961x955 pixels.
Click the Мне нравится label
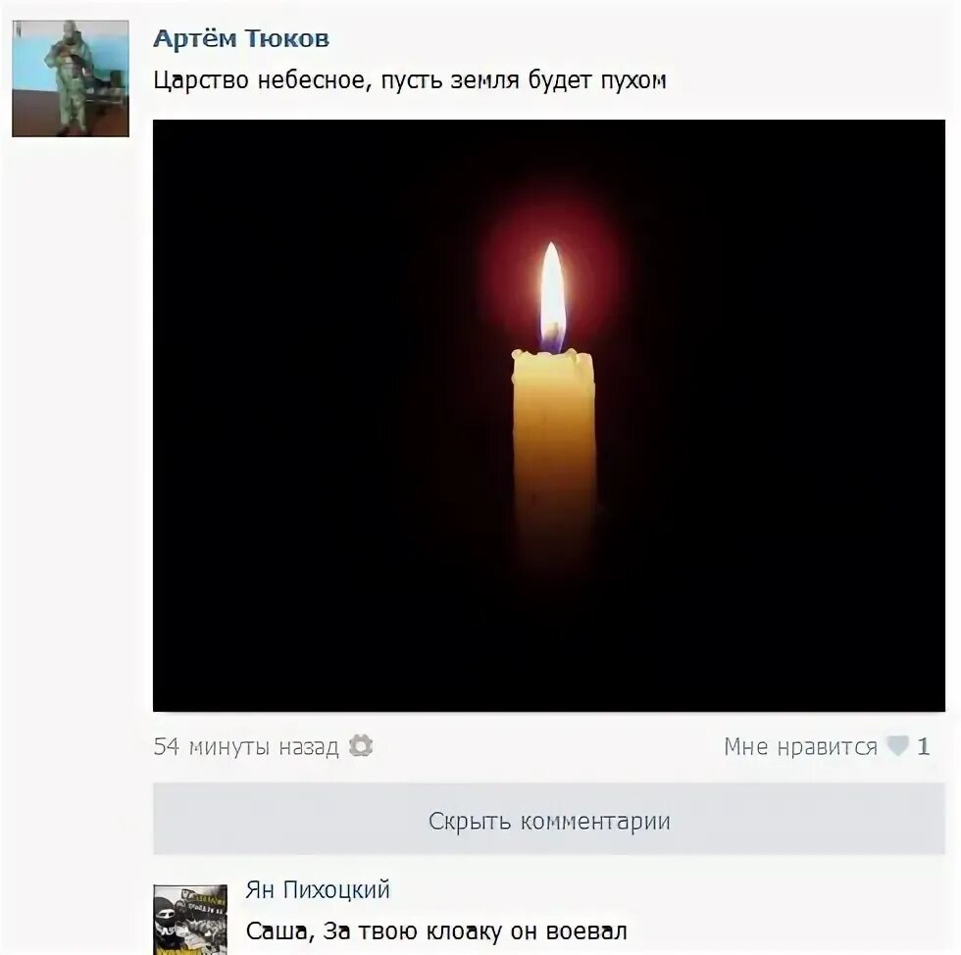800,746
